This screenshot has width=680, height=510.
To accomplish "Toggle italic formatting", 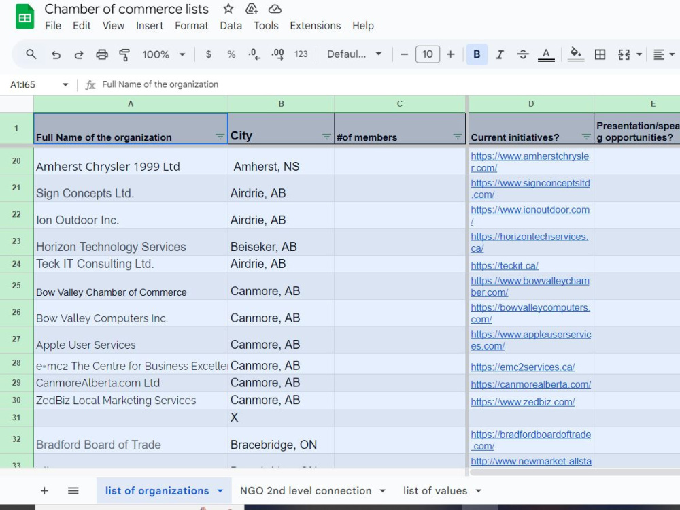I will coord(500,54).
